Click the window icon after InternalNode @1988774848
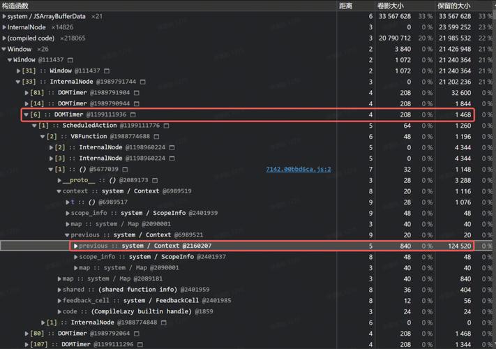Viewport: 496px width, 349px height. click(x=163, y=322)
